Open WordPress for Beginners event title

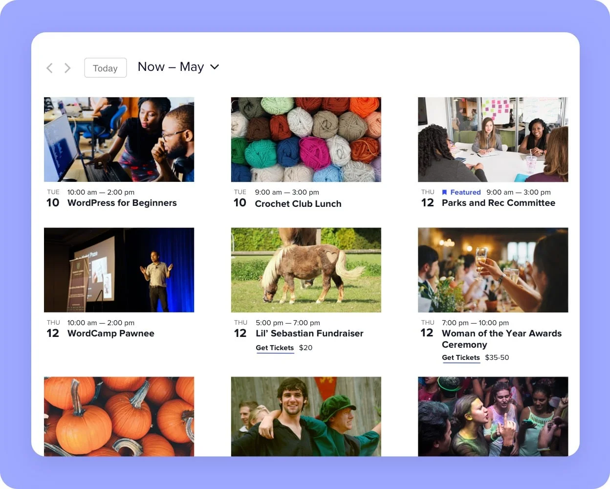(x=122, y=203)
